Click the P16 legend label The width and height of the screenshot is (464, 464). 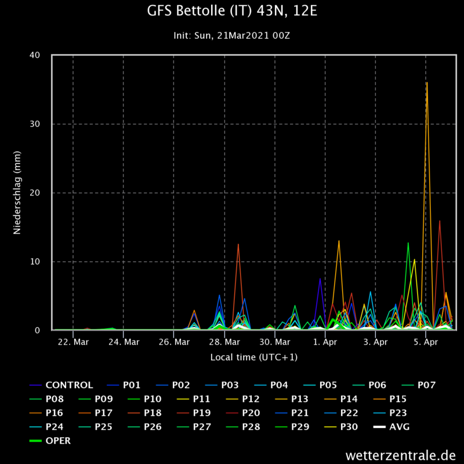55,413
